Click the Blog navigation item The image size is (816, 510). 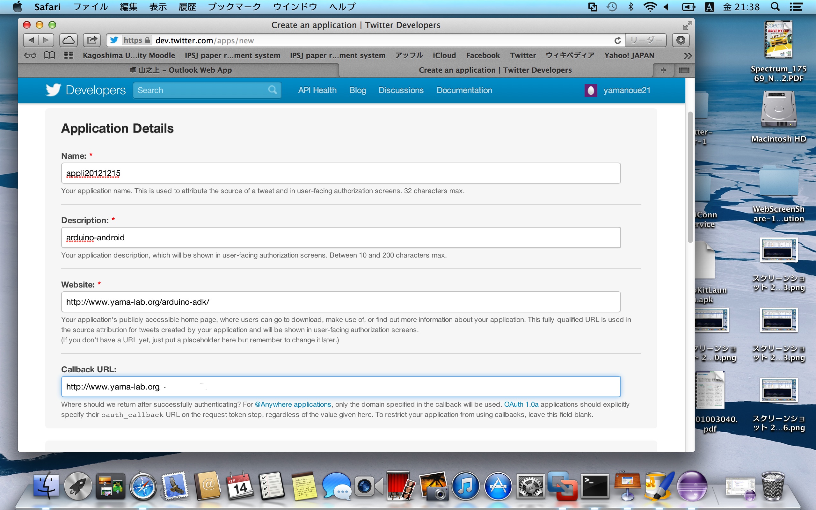tap(358, 90)
